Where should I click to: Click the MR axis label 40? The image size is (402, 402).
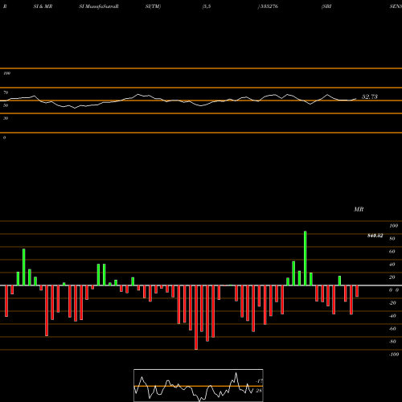[x=392, y=265]
